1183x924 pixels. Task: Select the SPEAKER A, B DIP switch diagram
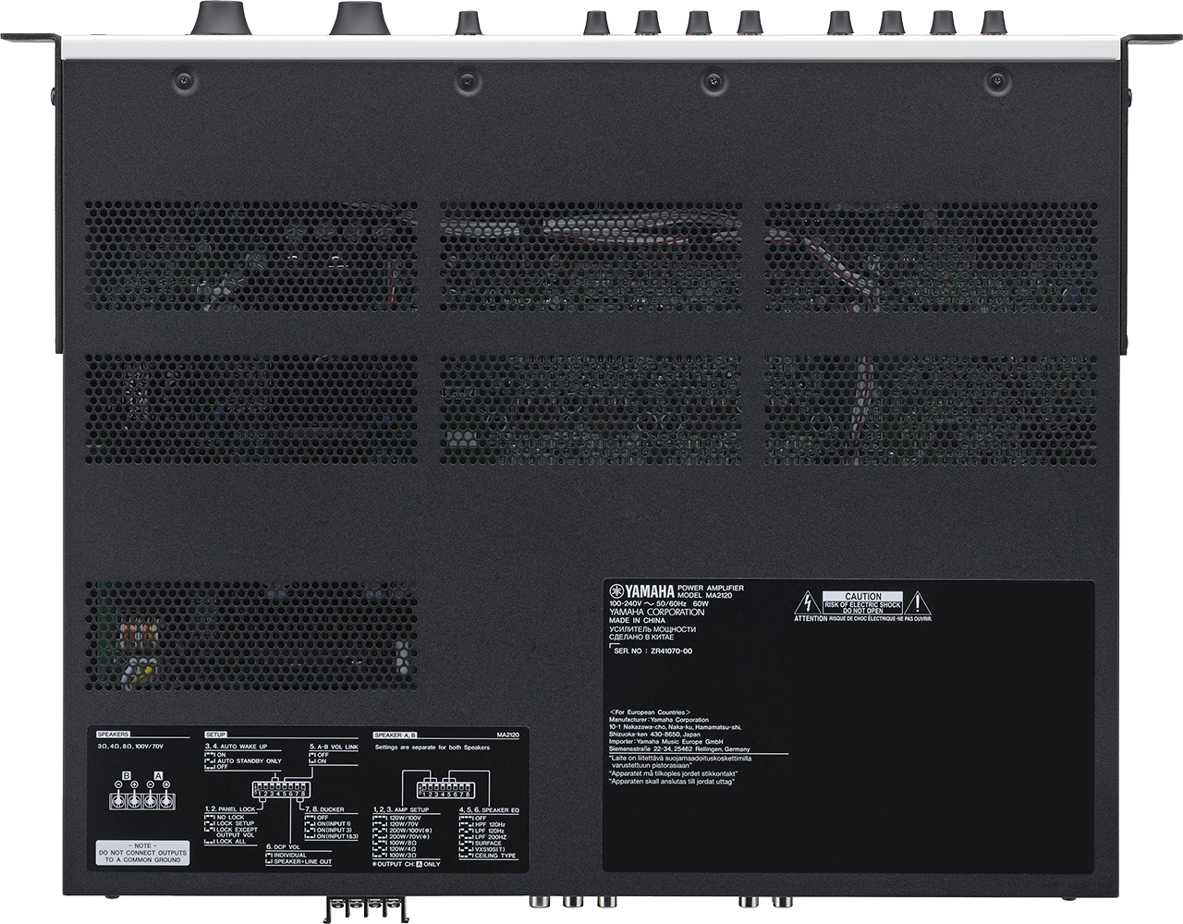(x=445, y=790)
